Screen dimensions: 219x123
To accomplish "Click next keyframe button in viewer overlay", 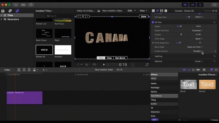I will coord(88,16).
